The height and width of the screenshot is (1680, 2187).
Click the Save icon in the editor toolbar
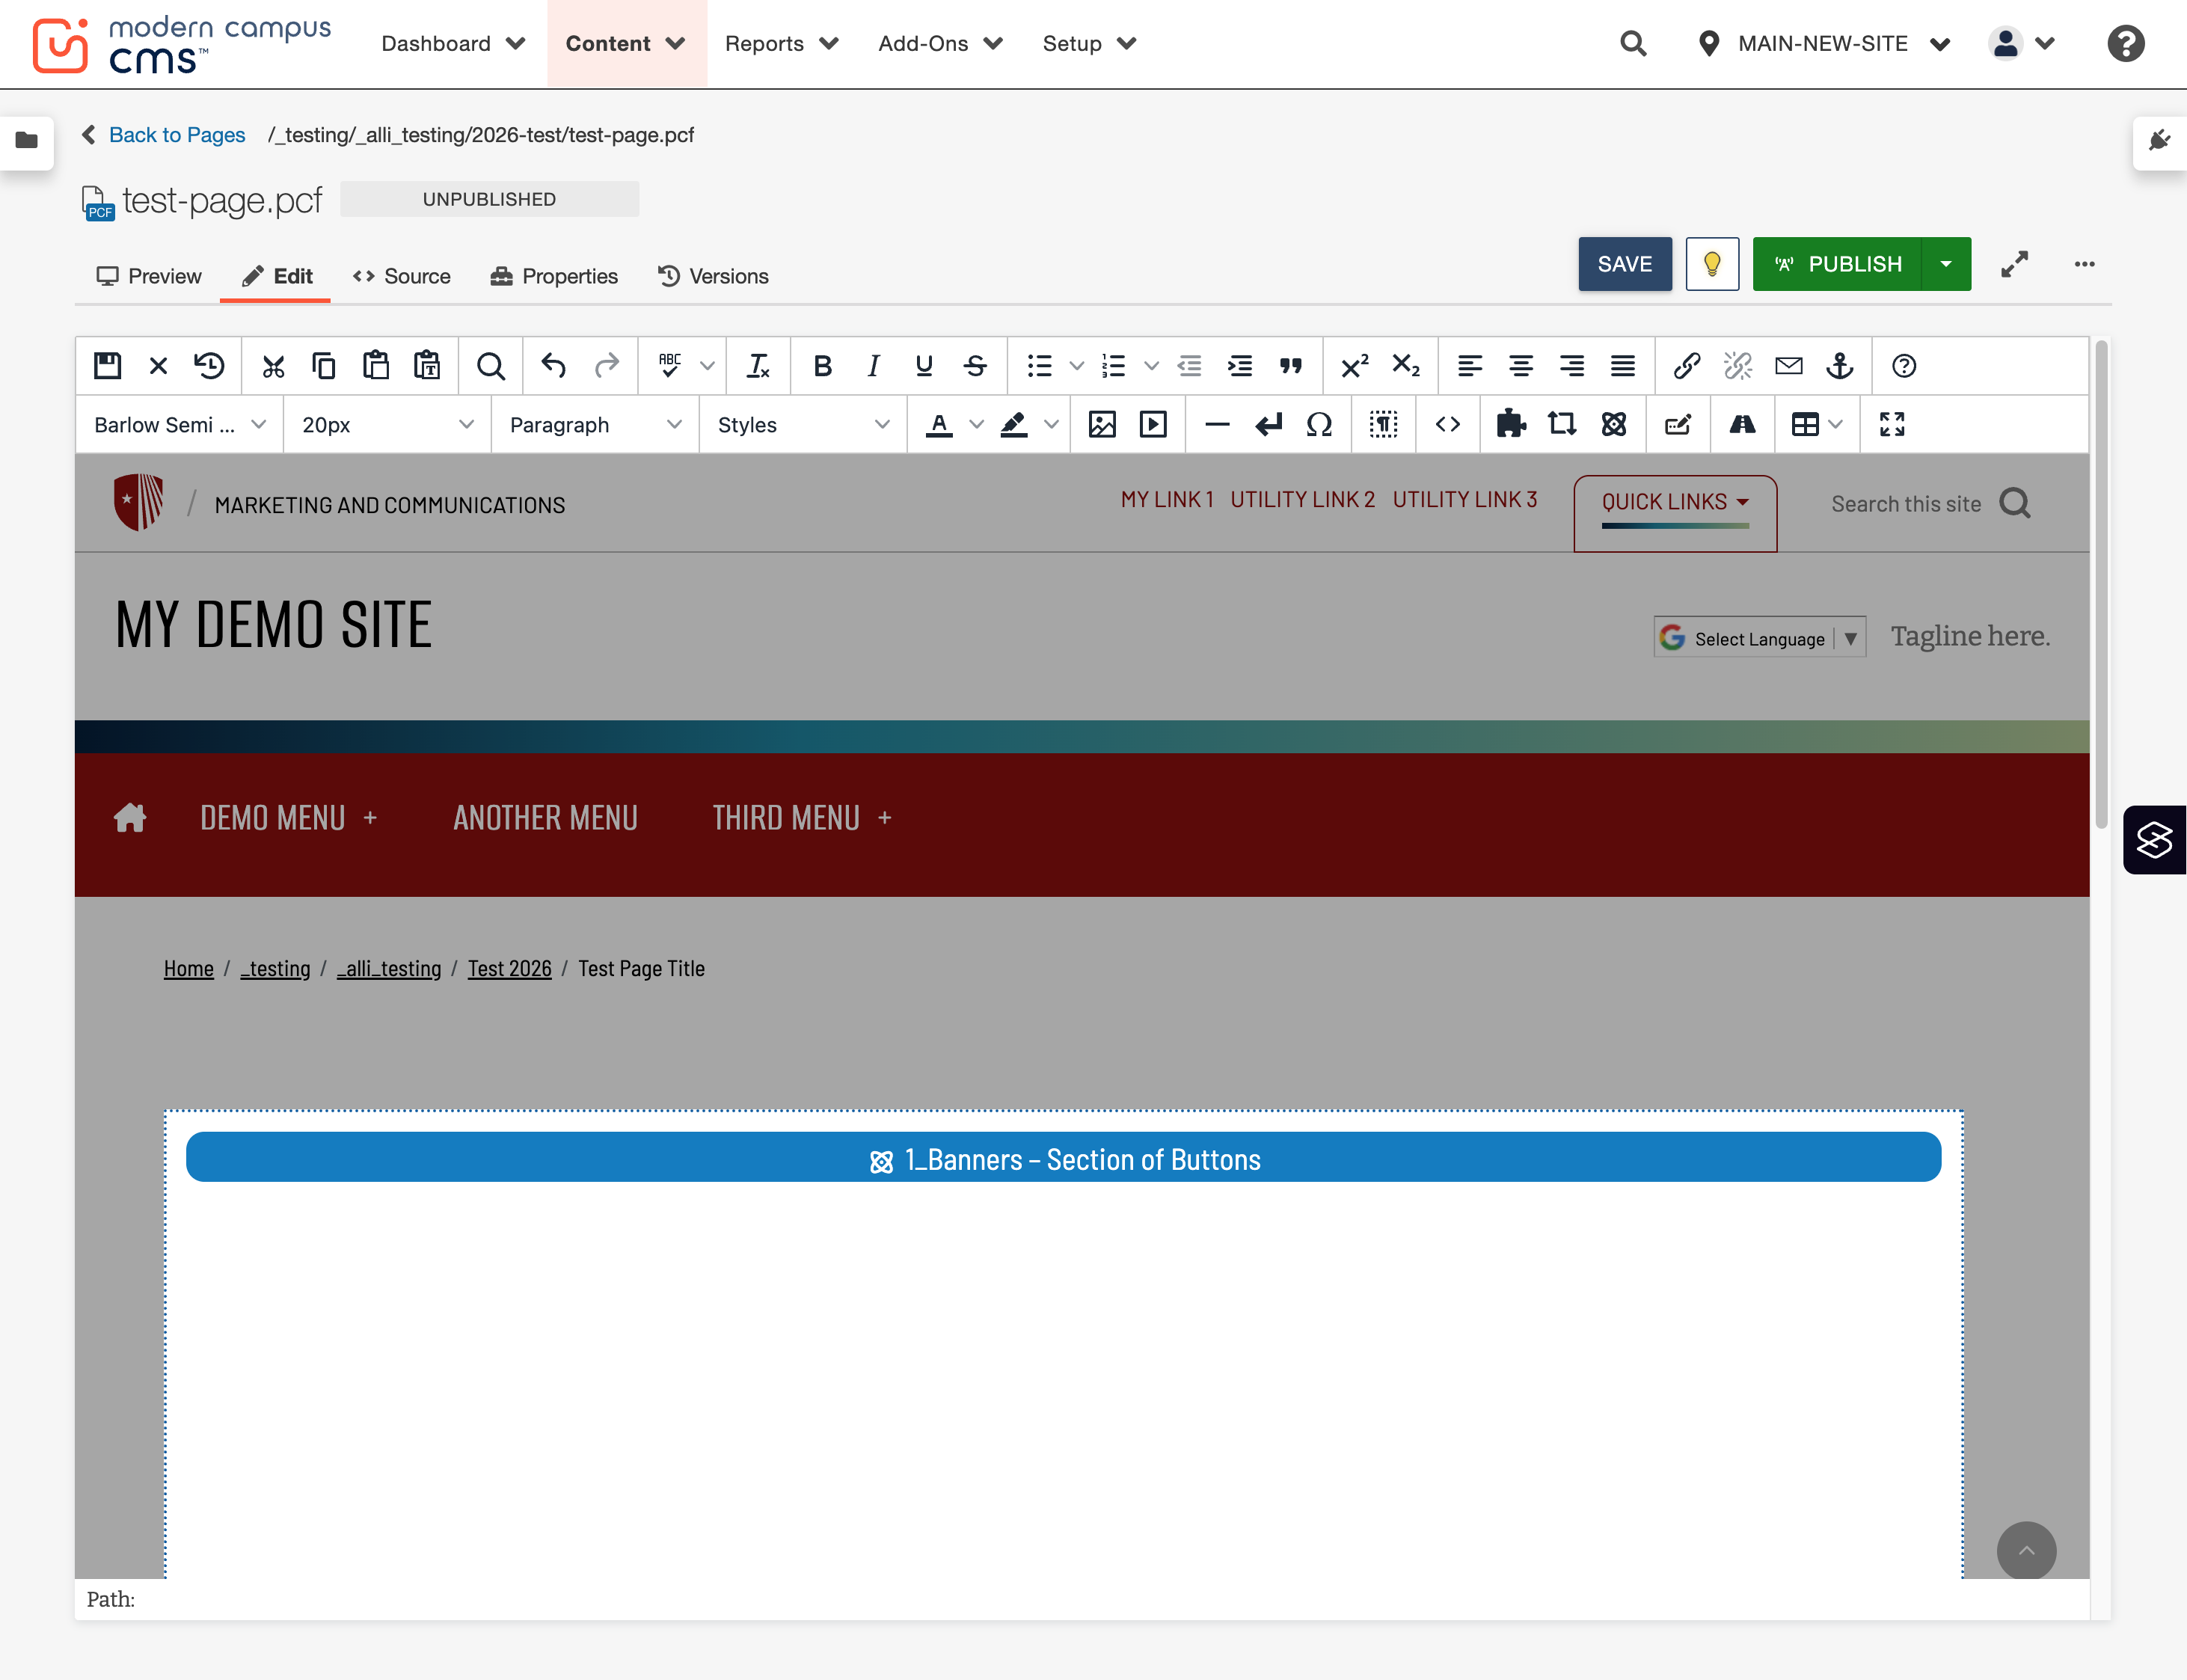click(x=107, y=366)
